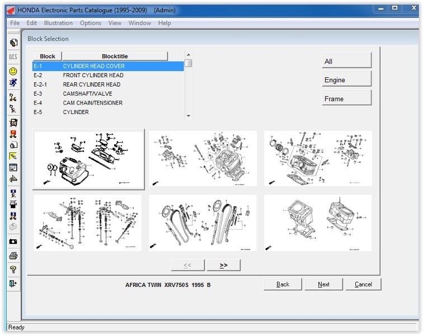Click the Honda wing logo in title bar
This screenshot has height=335, width=423.
tap(11, 11)
